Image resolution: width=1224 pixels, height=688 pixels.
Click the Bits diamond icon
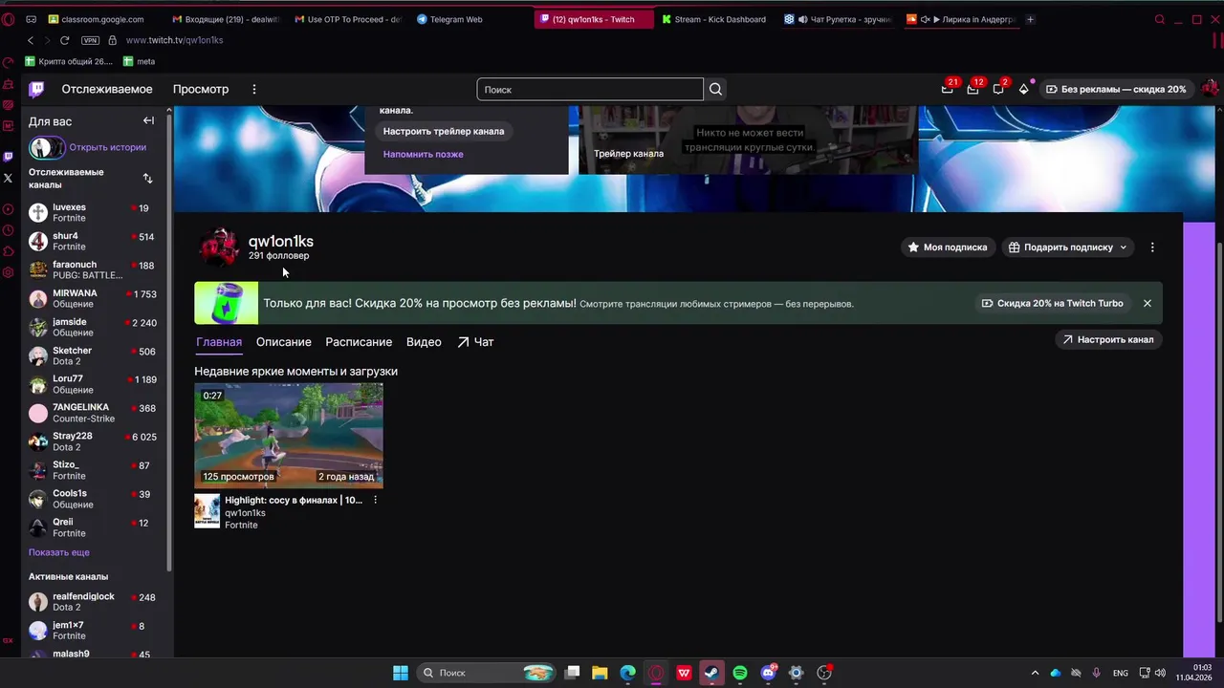[1024, 89]
